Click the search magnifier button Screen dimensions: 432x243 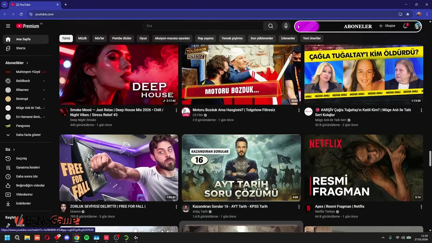point(271,26)
